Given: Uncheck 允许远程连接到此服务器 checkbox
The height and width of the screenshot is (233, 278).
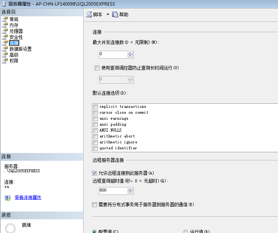Looking at the screenshot, I should coord(95,173).
